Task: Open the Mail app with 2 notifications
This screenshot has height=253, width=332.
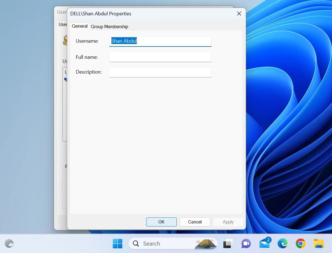Action: pos(264,243)
